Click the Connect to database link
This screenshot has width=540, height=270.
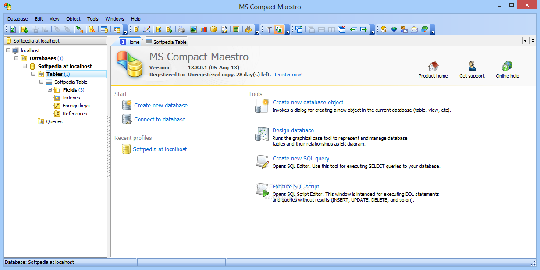click(160, 119)
